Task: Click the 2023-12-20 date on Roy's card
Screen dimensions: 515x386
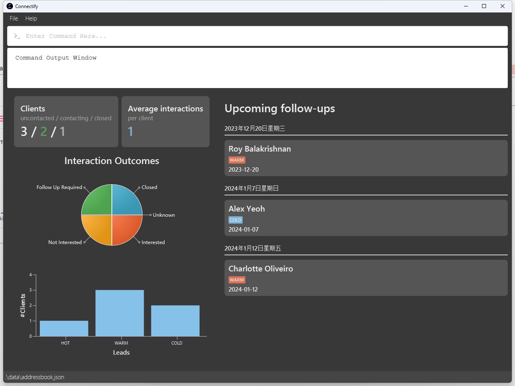Action: (243, 170)
